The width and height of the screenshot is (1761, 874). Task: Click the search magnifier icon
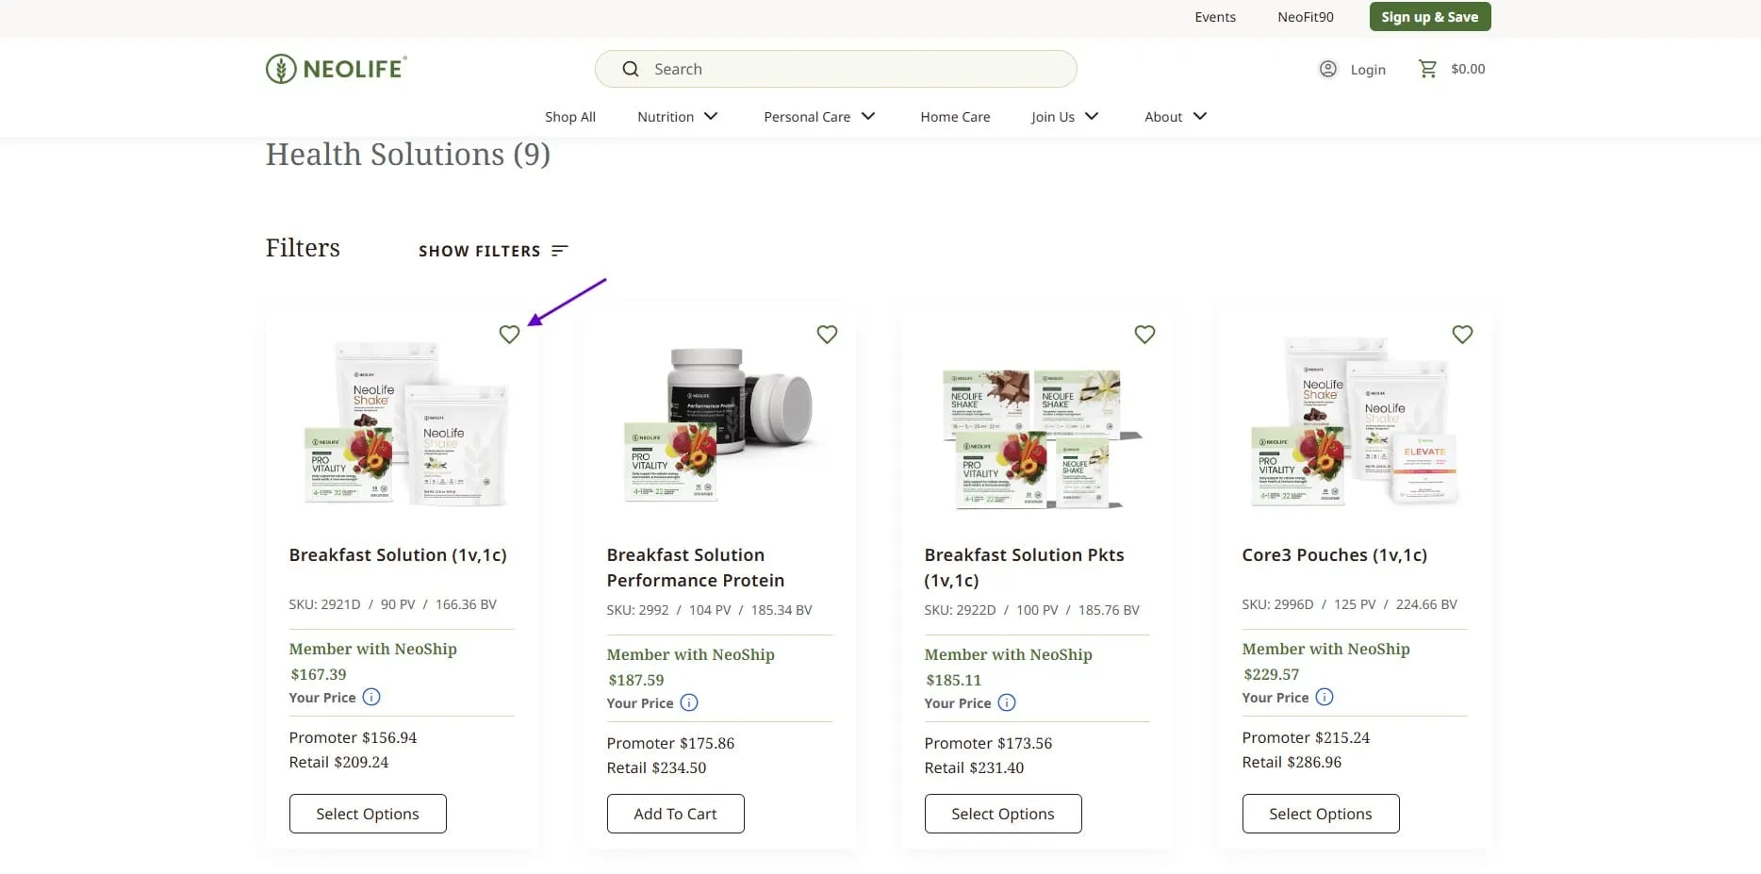631,69
